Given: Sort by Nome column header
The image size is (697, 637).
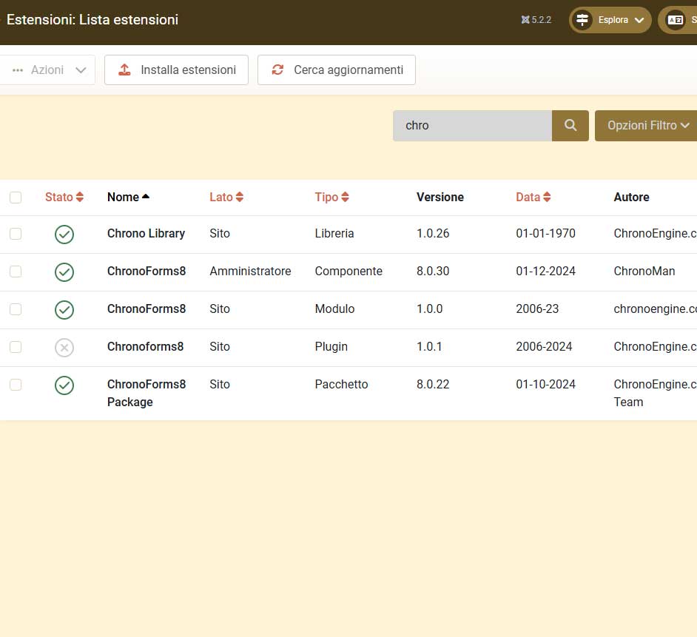Looking at the screenshot, I should [x=128, y=198].
